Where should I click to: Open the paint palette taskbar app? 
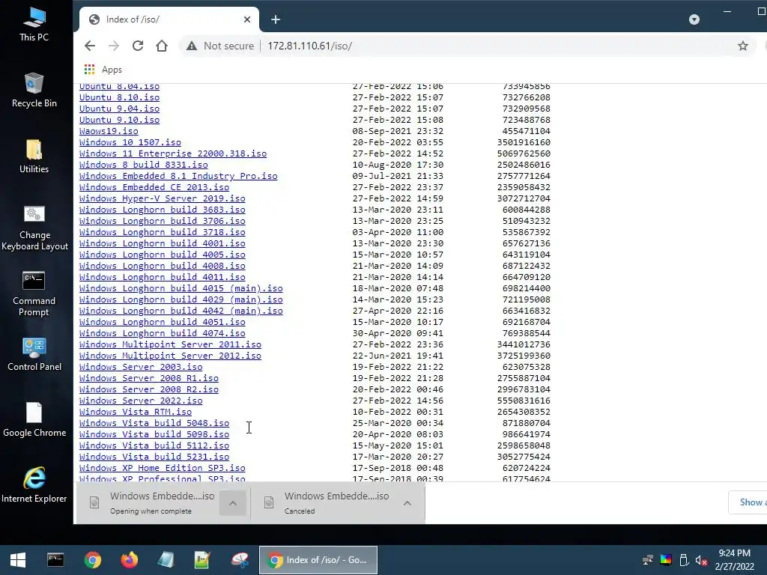[x=240, y=560]
